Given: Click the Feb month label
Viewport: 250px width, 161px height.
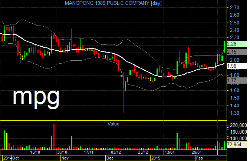Looking at the screenshot, I should 200,158.
